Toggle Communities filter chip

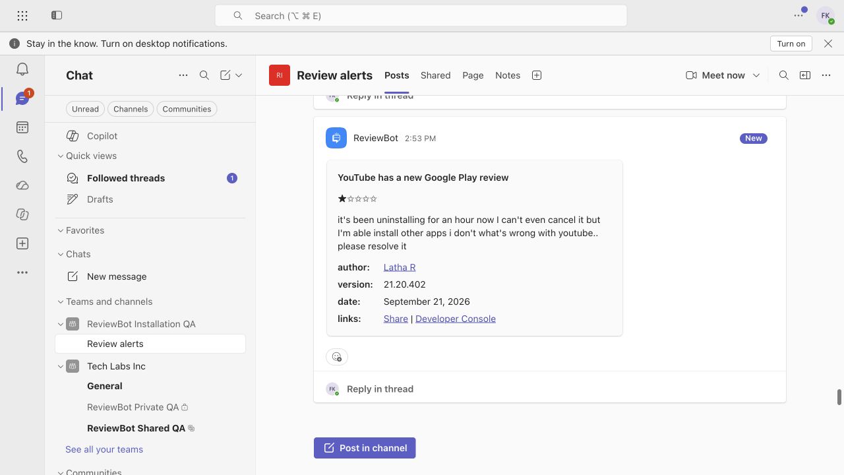tap(187, 109)
